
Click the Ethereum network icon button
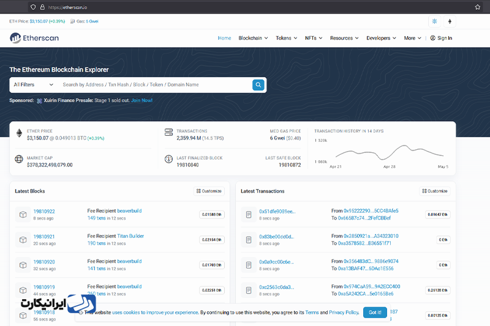click(450, 21)
